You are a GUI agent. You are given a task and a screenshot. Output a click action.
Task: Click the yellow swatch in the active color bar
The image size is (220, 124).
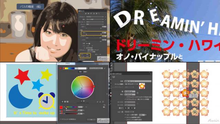[66, 68]
